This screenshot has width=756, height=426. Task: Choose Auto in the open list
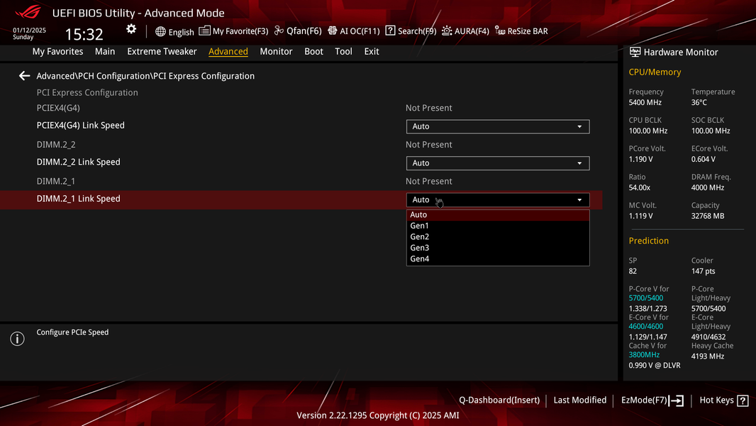tap(498, 214)
